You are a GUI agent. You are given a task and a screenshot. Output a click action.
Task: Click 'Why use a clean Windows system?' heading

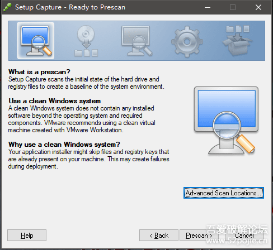click(64, 145)
